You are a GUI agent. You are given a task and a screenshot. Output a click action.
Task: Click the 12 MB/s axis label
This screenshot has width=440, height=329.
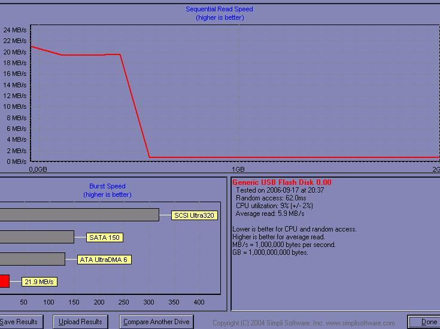15,96
